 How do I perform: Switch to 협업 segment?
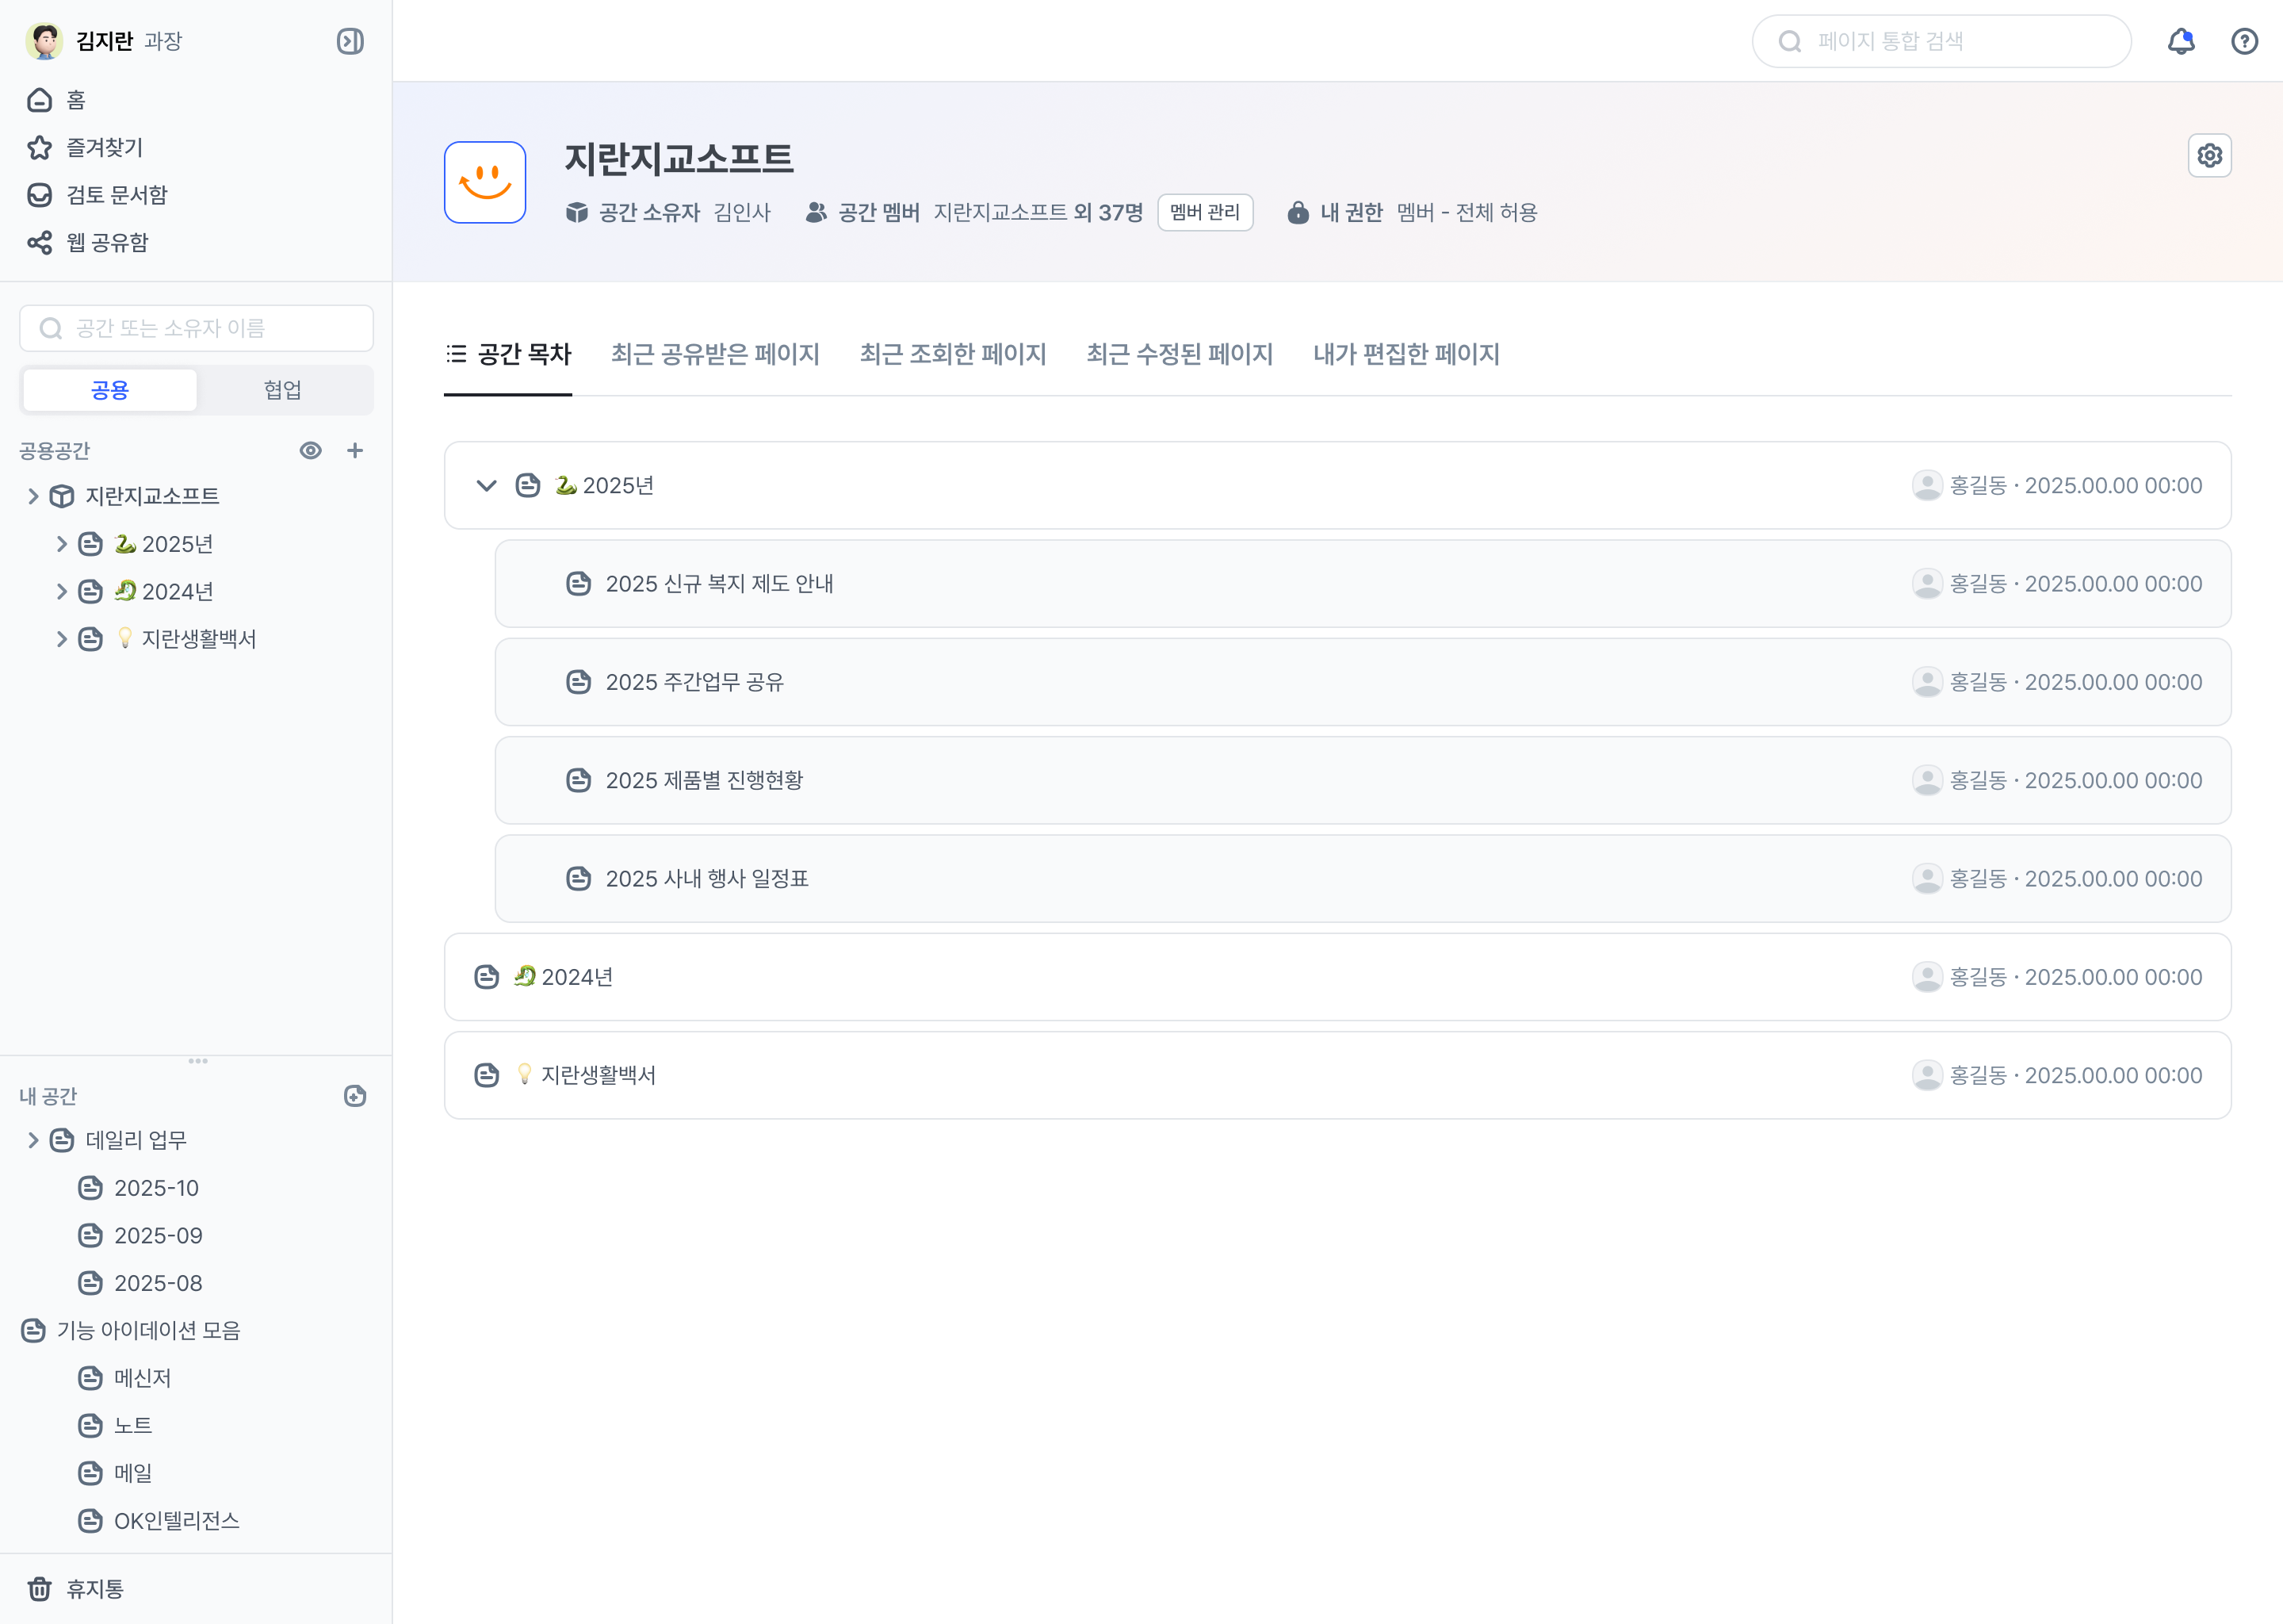pyautogui.click(x=283, y=390)
